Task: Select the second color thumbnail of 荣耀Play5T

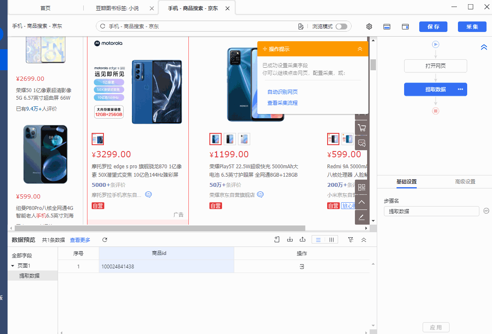Action: (x=230, y=139)
